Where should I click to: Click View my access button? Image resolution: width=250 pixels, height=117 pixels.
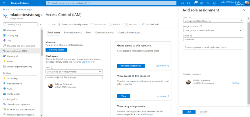click(x=56, y=50)
